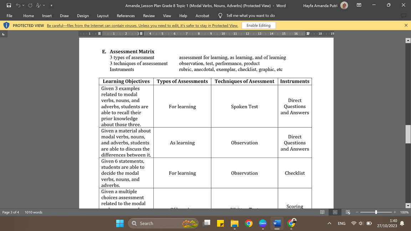Screen dimensions: 411x231
Task: Open Customize Quick Access Toolbar dropdown
Action: click(x=51, y=5)
